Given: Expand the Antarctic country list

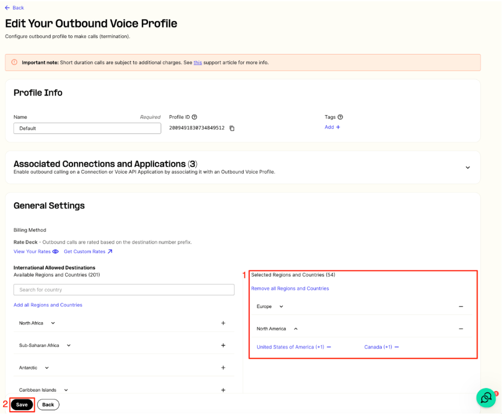Looking at the screenshot, I should click(x=47, y=368).
